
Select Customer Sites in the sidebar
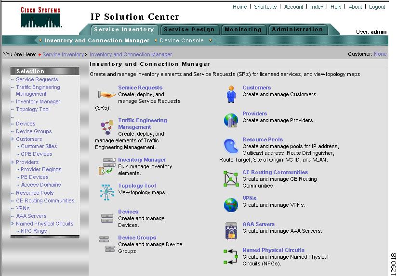[39, 146]
